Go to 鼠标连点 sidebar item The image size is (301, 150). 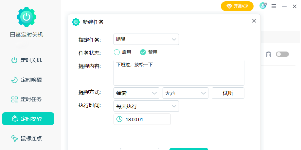[28, 139]
